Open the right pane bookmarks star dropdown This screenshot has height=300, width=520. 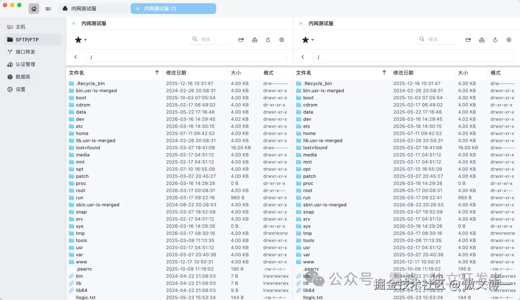[x=308, y=40]
